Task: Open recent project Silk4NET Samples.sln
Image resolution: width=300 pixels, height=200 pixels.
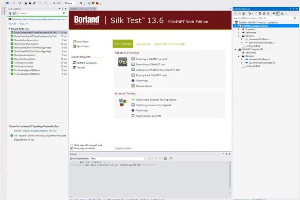Action: [x=87, y=63]
